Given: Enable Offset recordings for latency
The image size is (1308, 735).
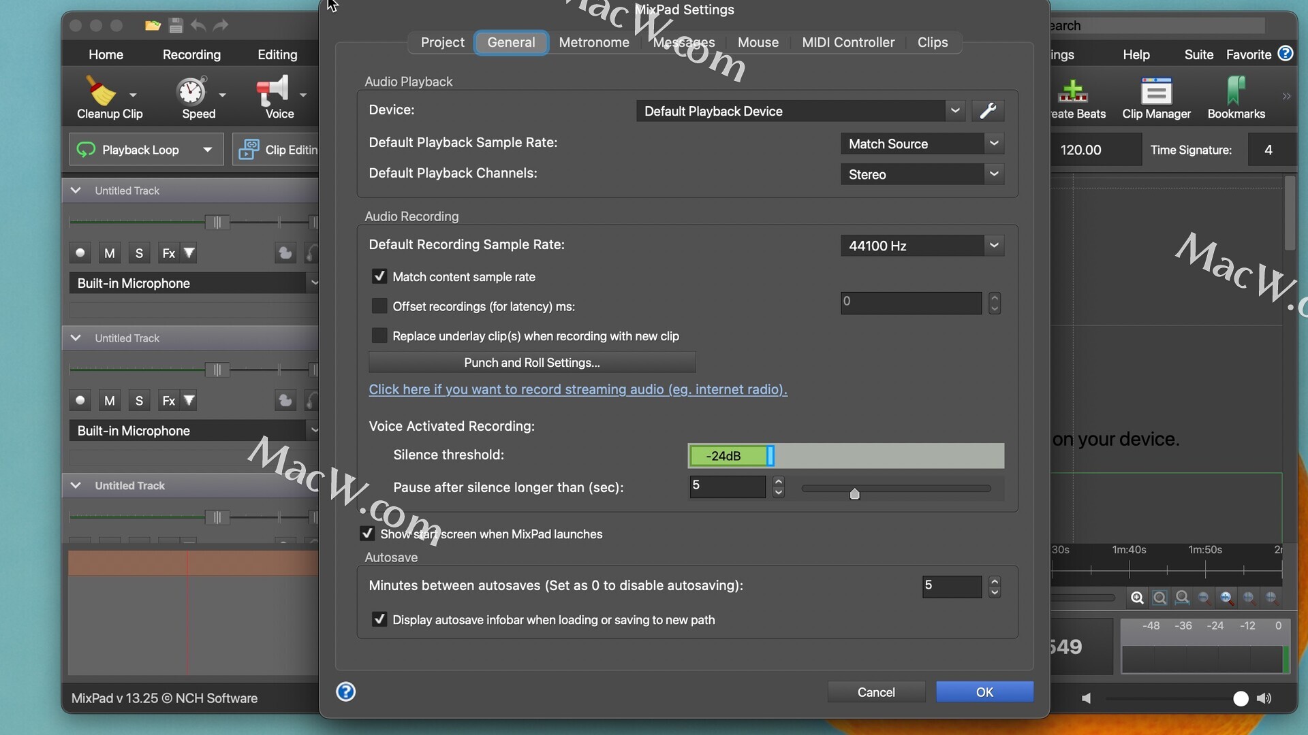Looking at the screenshot, I should pyautogui.click(x=379, y=306).
